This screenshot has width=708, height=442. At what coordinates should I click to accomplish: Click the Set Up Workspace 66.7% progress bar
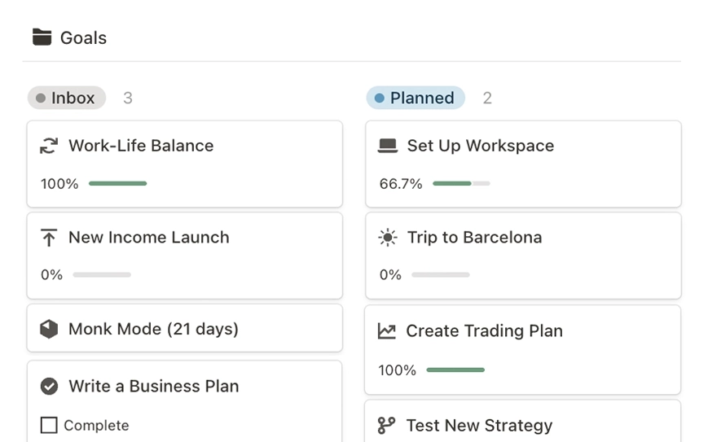461,184
